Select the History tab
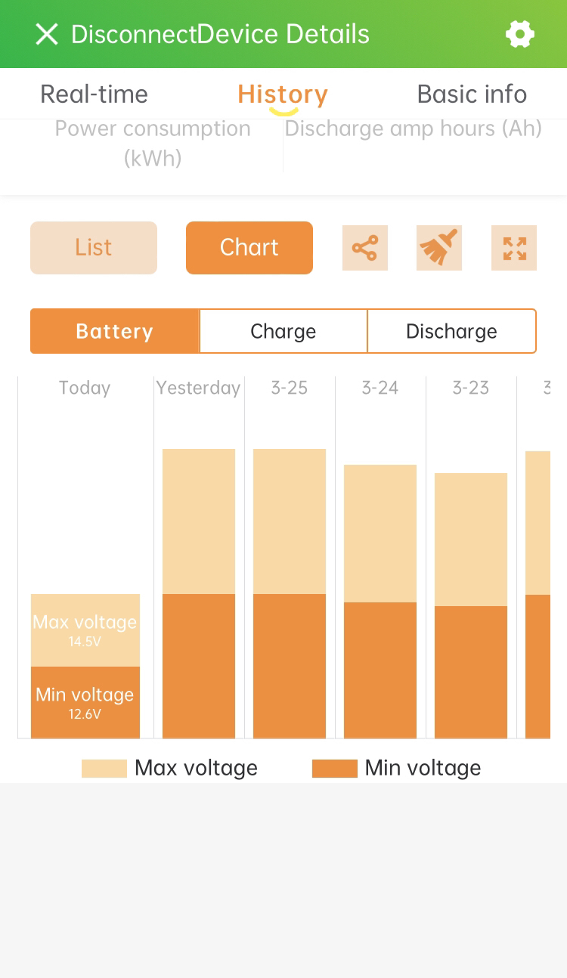Image resolution: width=567 pixels, height=978 pixels. [x=283, y=94]
